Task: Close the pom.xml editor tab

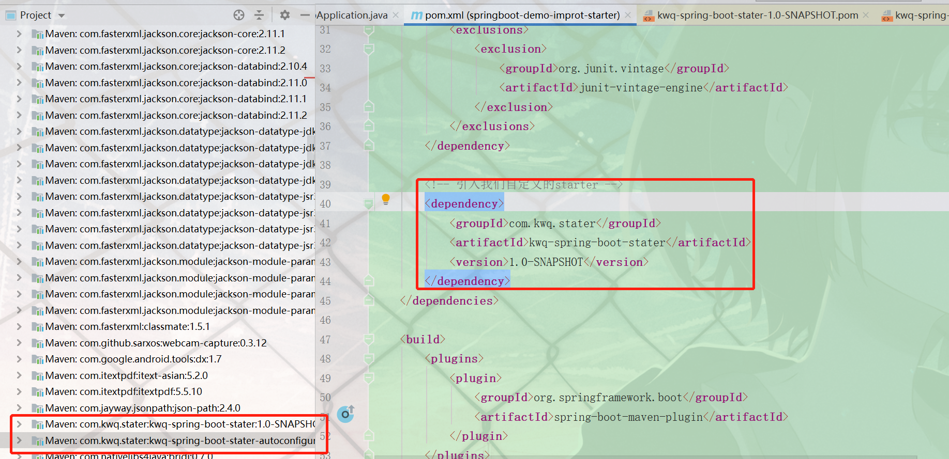Action: 628,15
